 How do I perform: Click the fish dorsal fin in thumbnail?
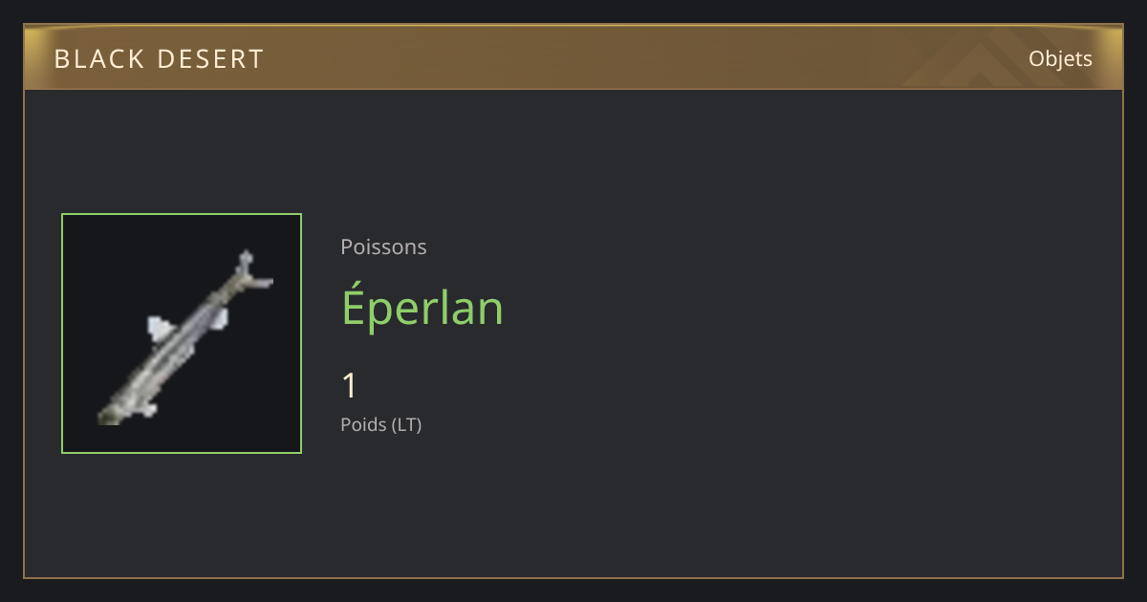158,328
